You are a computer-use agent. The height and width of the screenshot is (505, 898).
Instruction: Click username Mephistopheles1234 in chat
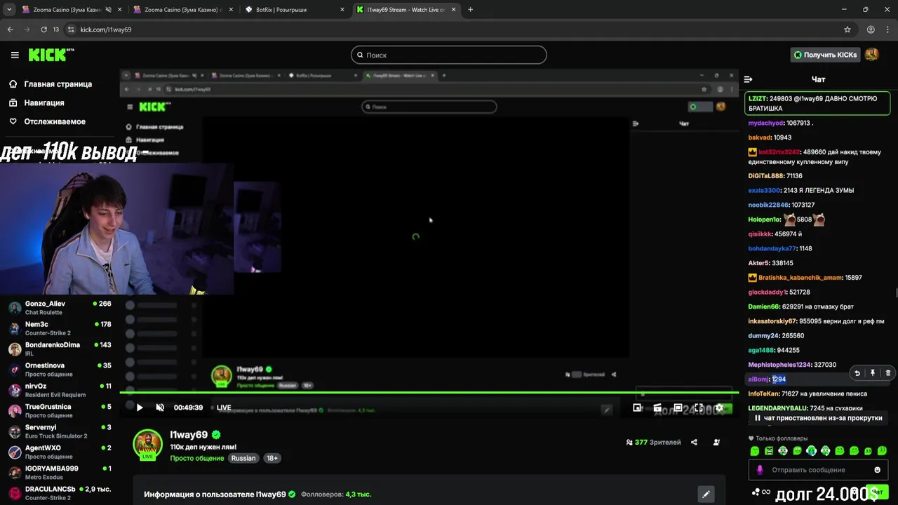pyautogui.click(x=779, y=365)
